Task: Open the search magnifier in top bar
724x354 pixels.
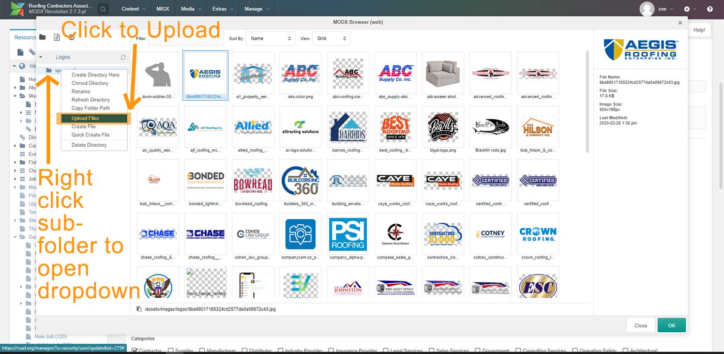Action: [103, 9]
